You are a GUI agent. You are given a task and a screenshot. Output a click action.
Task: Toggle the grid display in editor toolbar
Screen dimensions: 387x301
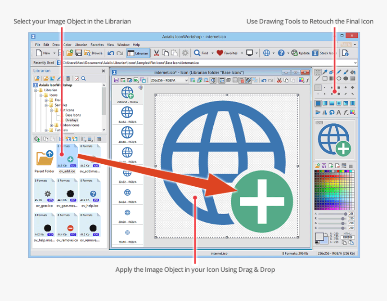(235, 80)
